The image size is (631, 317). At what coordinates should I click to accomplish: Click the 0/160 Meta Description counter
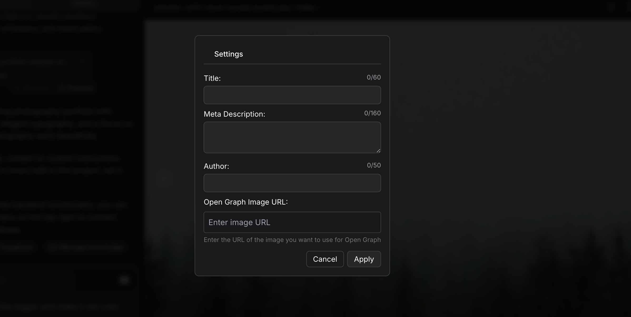(x=372, y=113)
